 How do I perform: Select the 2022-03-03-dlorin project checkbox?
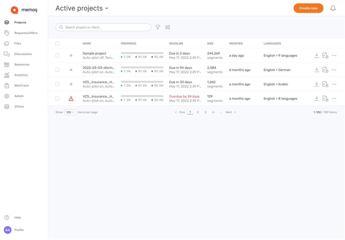(x=57, y=70)
